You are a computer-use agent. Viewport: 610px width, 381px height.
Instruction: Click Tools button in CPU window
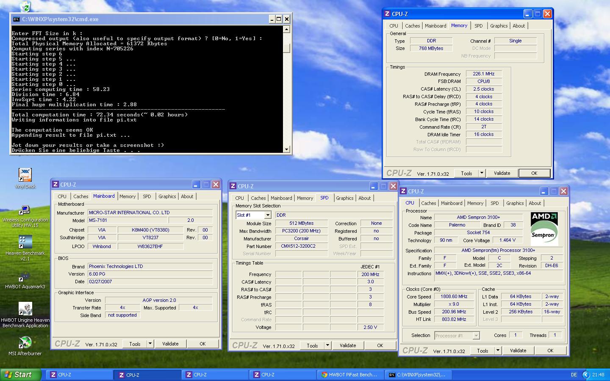coord(482,351)
